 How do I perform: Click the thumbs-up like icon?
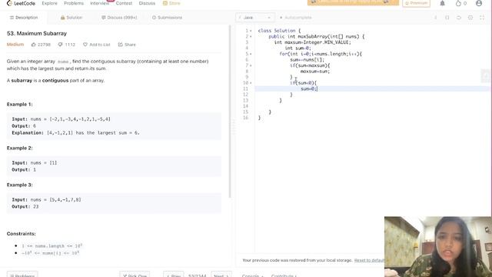pos(34,45)
